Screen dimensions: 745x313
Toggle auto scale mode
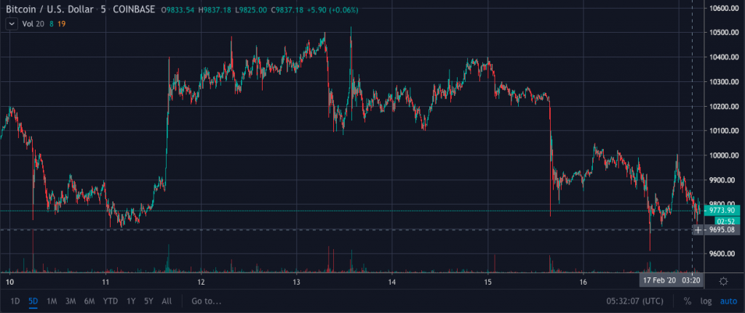[x=728, y=301]
